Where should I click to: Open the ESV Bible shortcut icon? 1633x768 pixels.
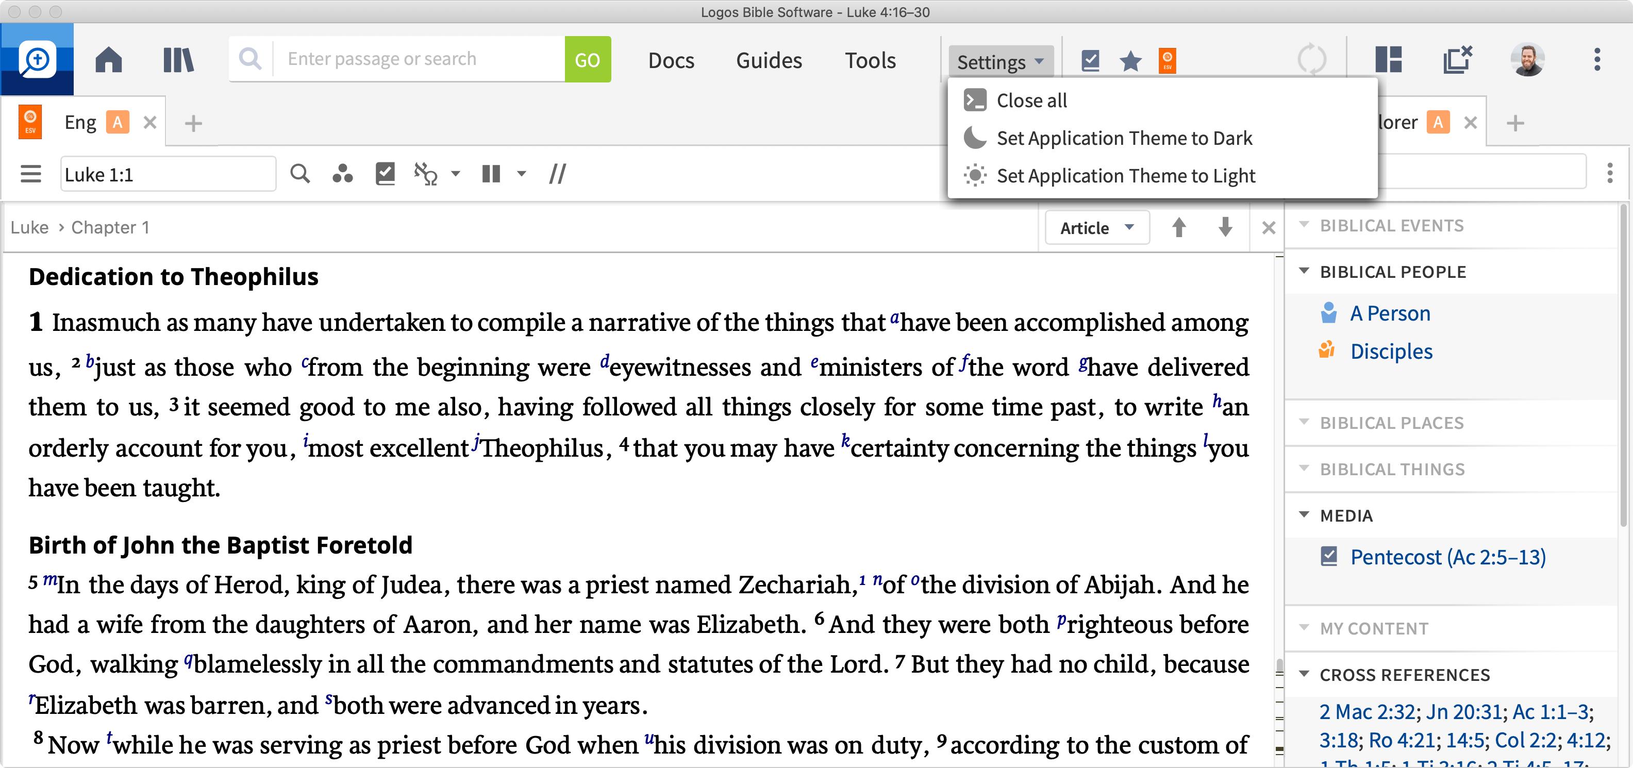pos(1167,61)
